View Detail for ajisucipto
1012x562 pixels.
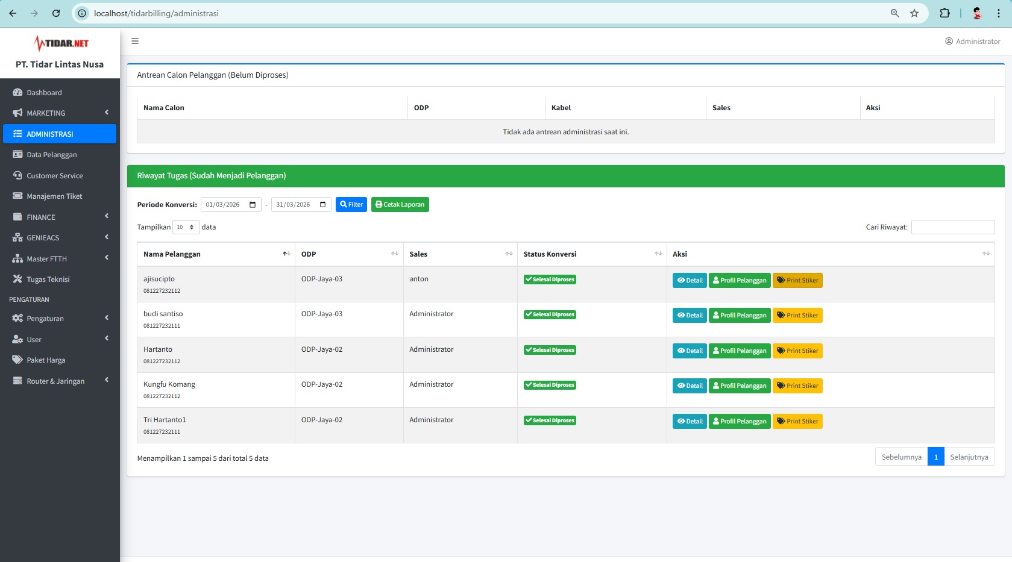click(x=690, y=280)
